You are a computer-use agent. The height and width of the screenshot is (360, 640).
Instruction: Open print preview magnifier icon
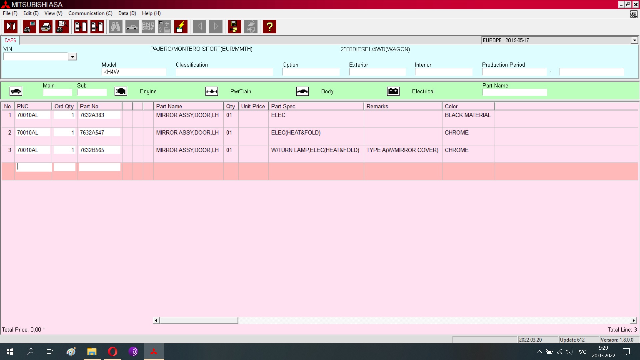pos(62,27)
